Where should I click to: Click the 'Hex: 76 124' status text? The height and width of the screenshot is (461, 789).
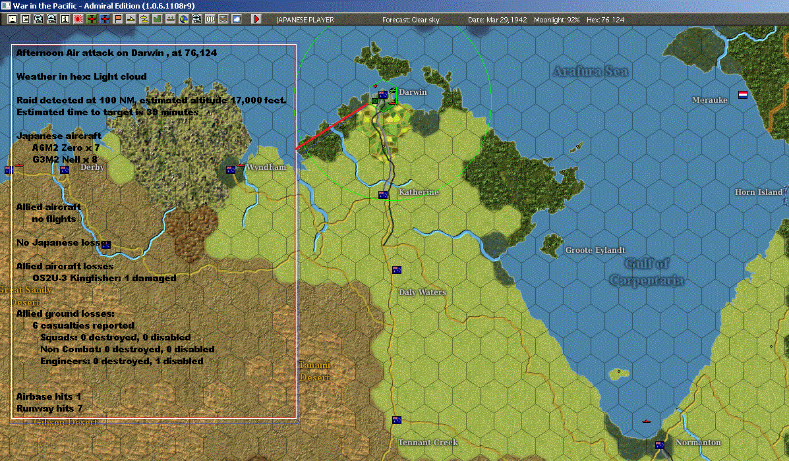605,20
